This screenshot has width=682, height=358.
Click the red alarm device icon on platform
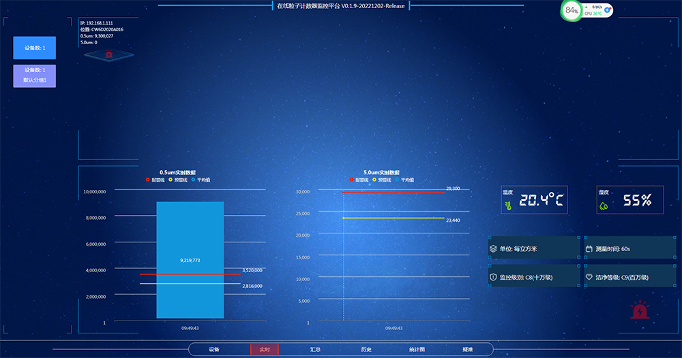pyautogui.click(x=108, y=54)
